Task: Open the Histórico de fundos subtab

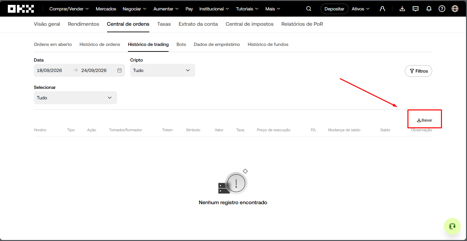Action: pyautogui.click(x=268, y=44)
